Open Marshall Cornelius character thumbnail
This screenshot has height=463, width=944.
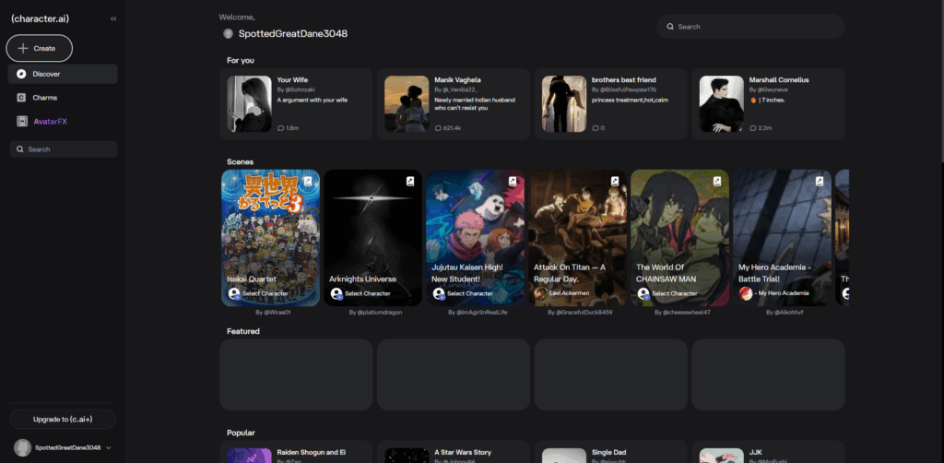point(721,103)
